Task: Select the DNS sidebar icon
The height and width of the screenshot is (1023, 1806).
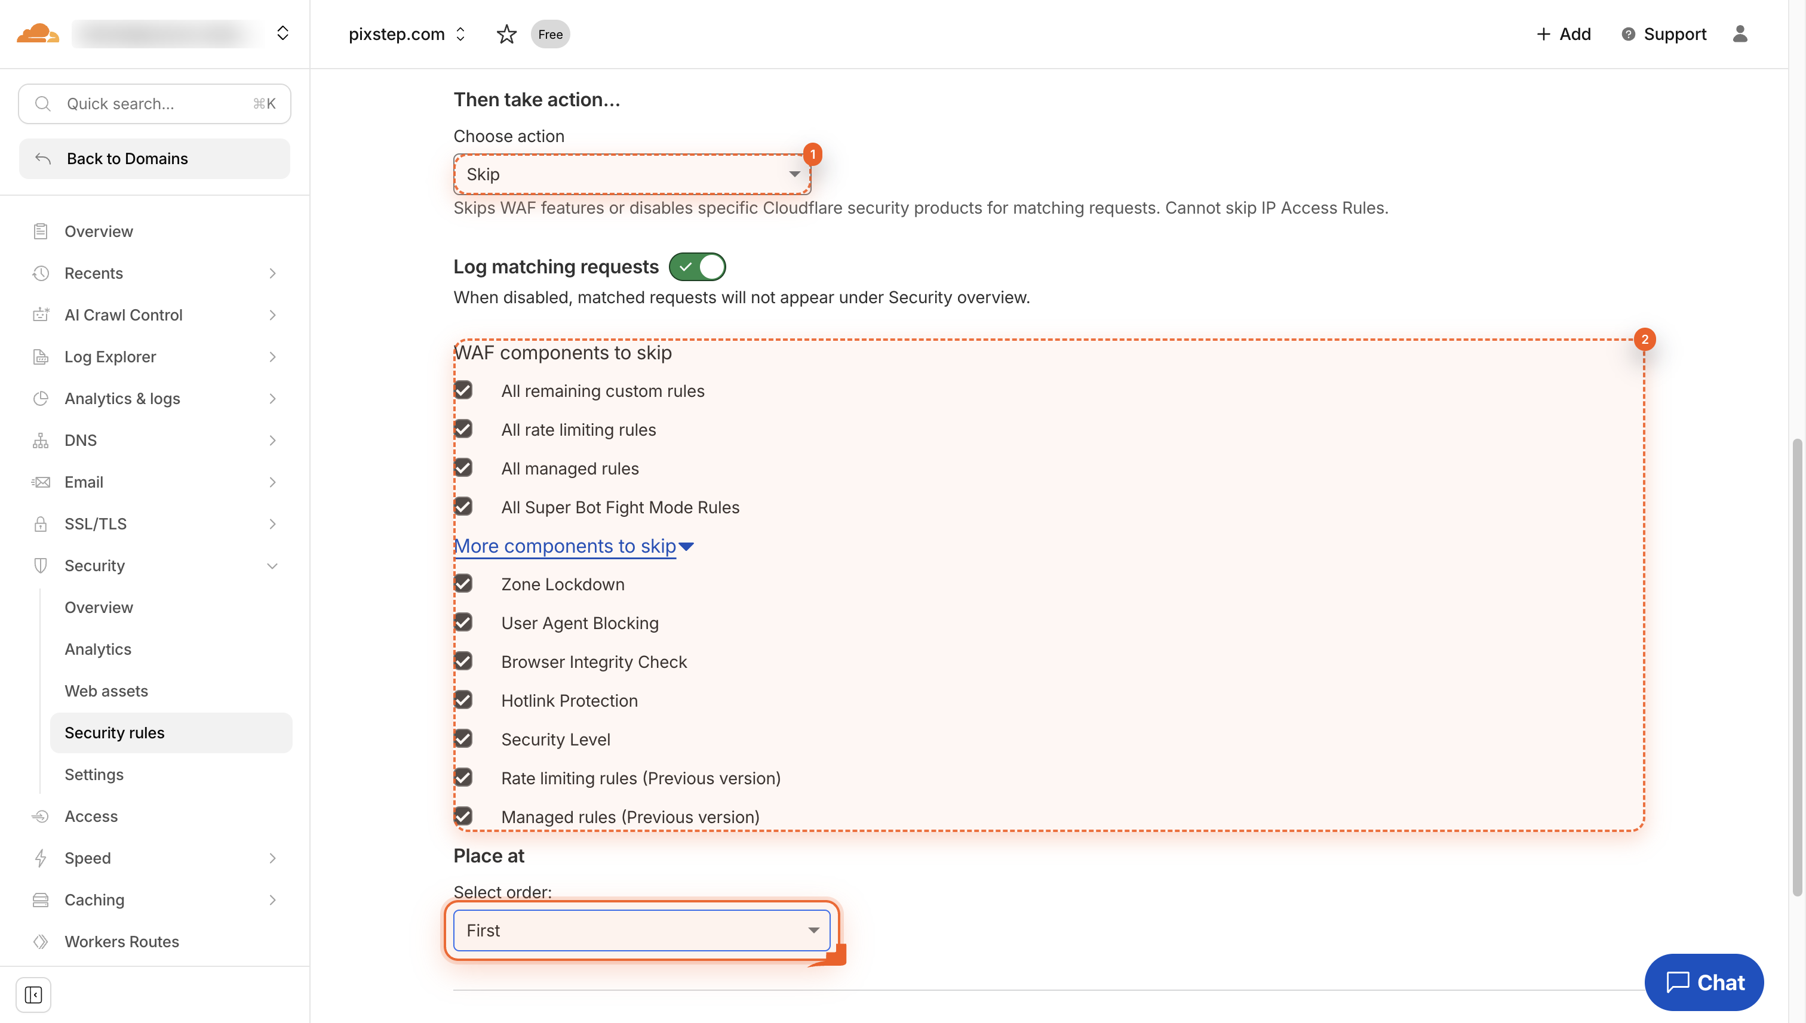Action: [41, 440]
